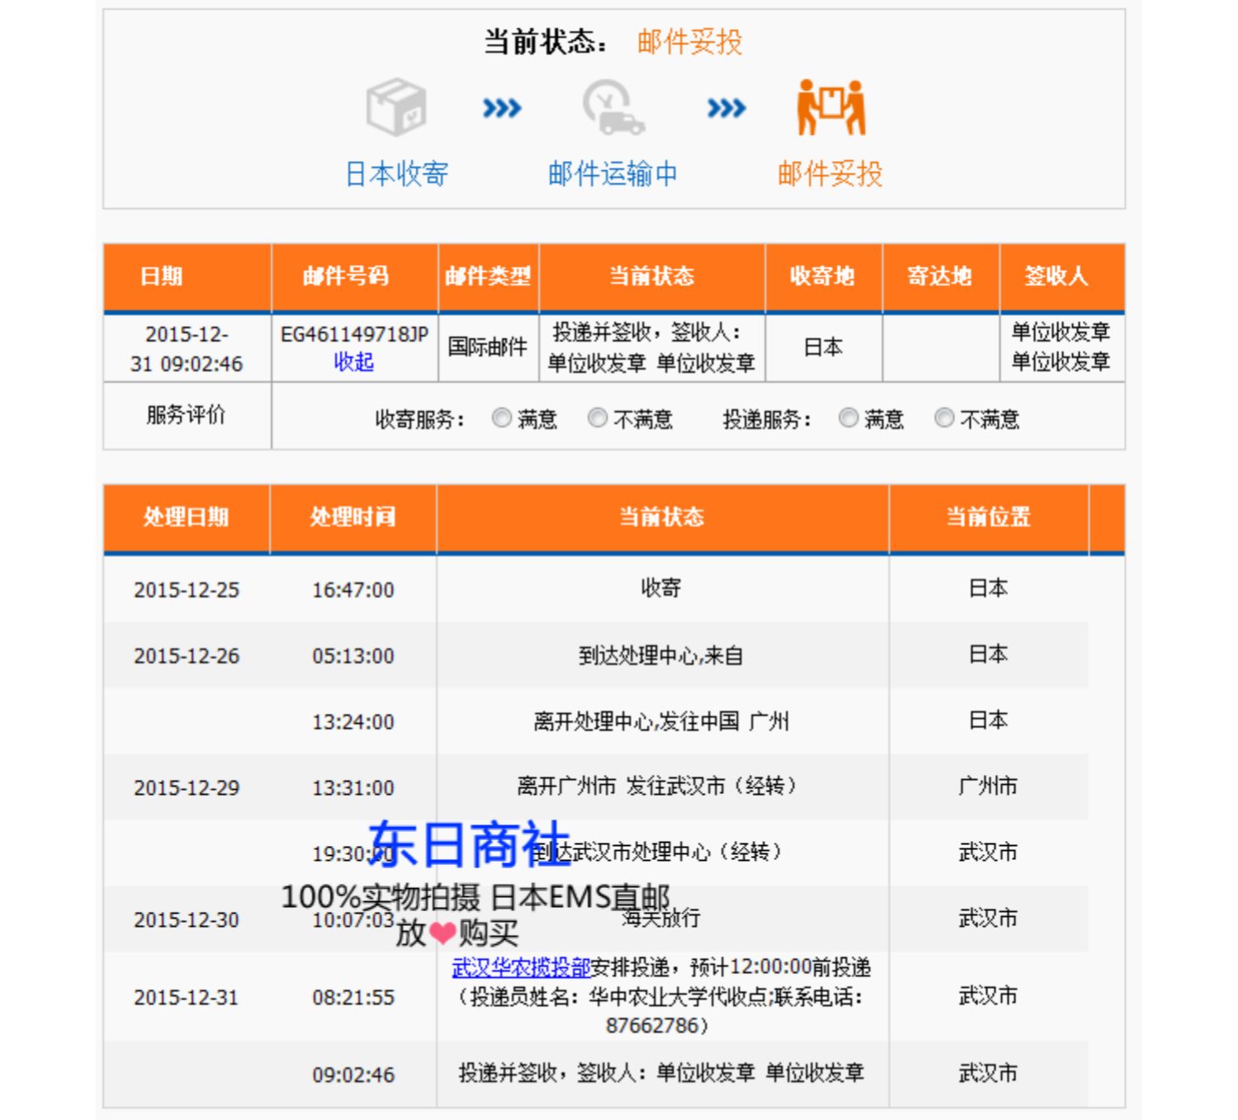Click the 处理日期 column header
The image size is (1238, 1120).
187,517
